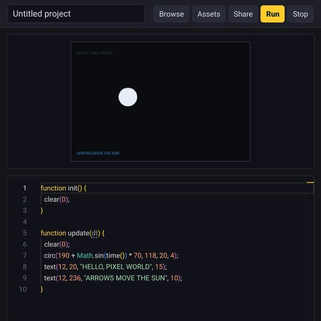Click the "ARROWS MOVE THE SUN" string in code
This screenshot has width=321, height=321.
tap(125, 278)
